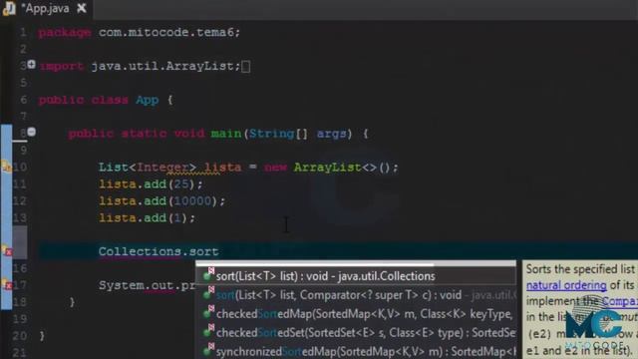This screenshot has width=638, height=359.
Task: Collapse the main method on line 8
Action: click(31, 132)
